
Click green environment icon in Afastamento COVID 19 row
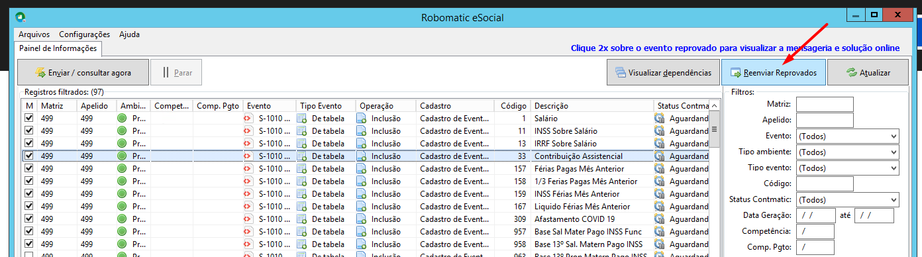122,219
